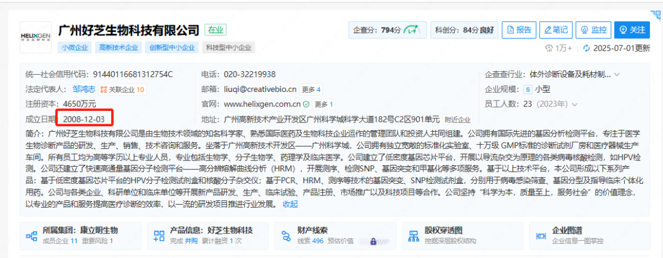This screenshot has width=663, height=258.
Task: Click the email liuqi@creativebio.cn
Action: 260,89
